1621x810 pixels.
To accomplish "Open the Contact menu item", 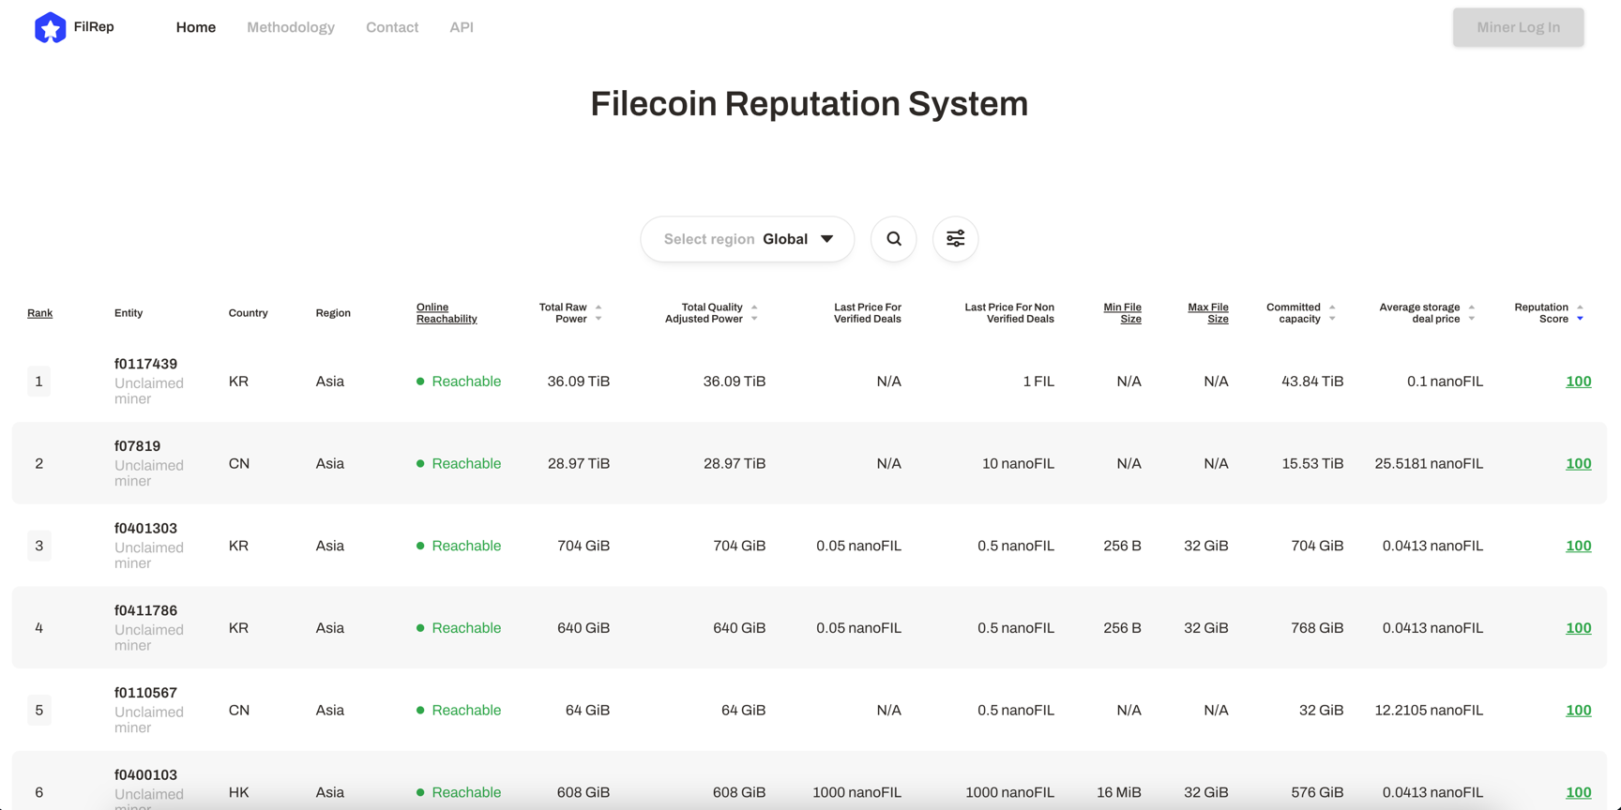I will pyautogui.click(x=392, y=27).
